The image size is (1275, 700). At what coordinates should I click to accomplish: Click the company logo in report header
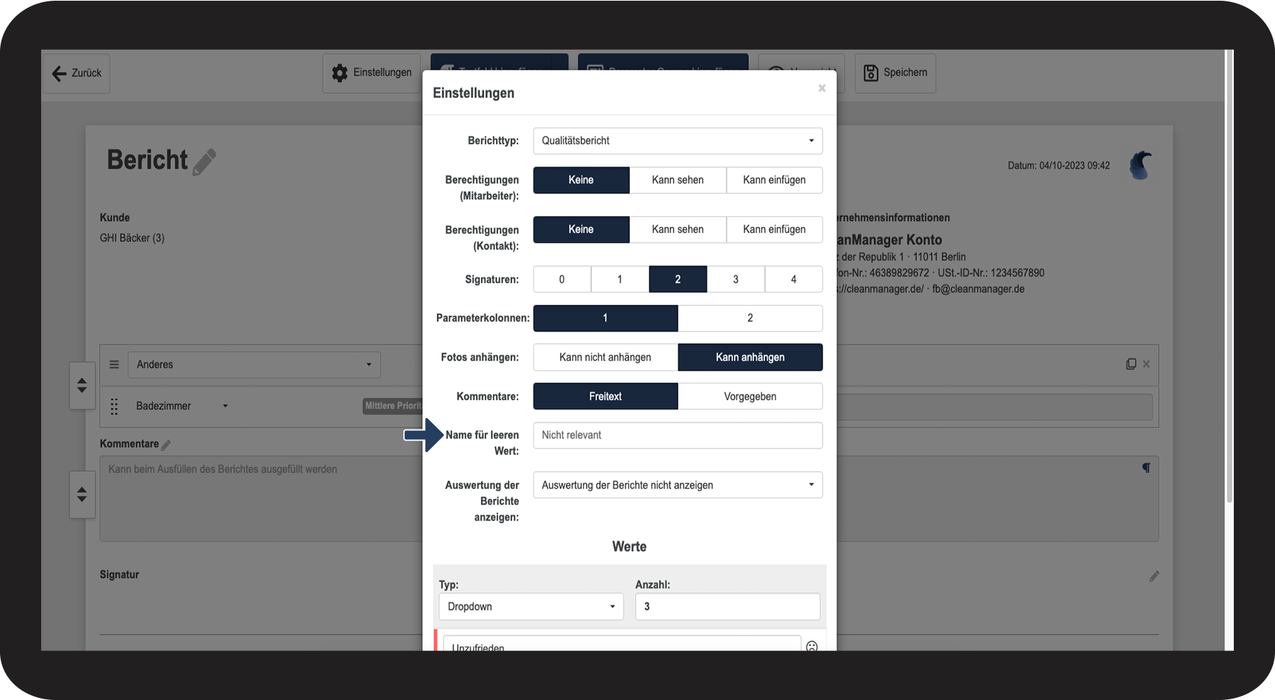1141,166
